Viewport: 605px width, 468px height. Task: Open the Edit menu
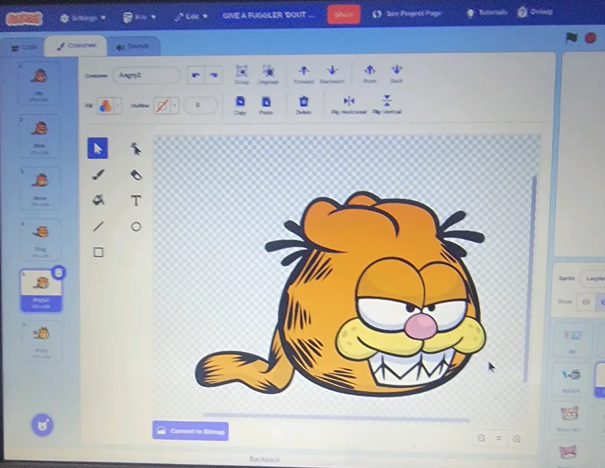point(191,17)
